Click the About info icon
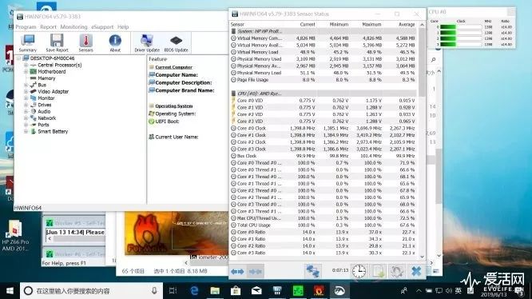The image size is (532, 299). [x=115, y=42]
